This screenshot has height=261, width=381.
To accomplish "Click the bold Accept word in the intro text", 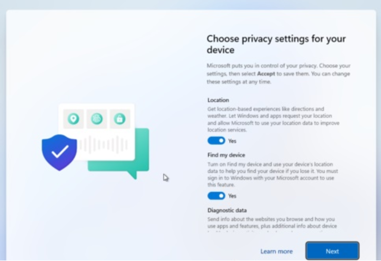I will [x=266, y=74].
